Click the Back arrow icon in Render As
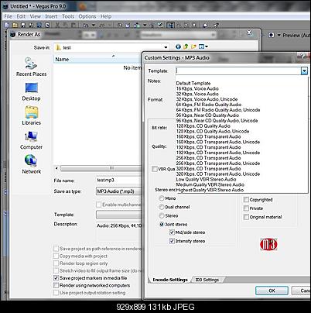The width and height of the screenshot is (311, 313). pyautogui.click(x=178, y=46)
